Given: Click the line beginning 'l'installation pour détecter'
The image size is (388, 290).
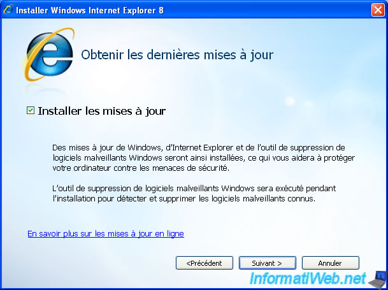Looking at the screenshot, I should tap(184, 199).
